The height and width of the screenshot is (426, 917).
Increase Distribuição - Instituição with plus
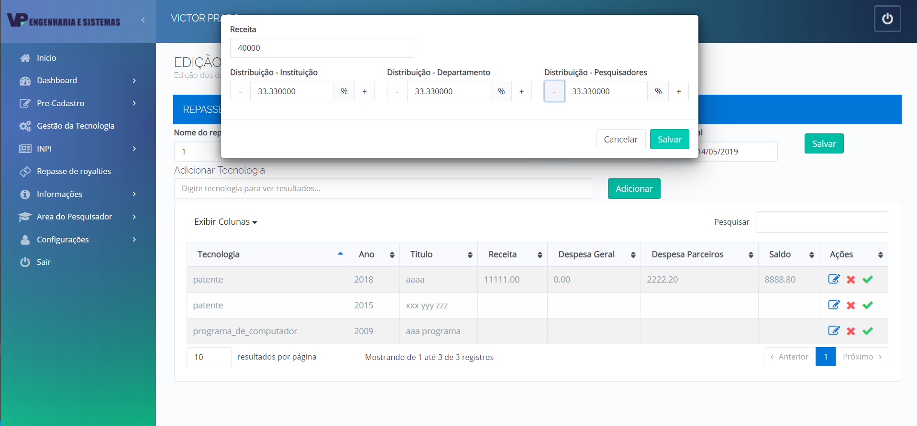[365, 91]
